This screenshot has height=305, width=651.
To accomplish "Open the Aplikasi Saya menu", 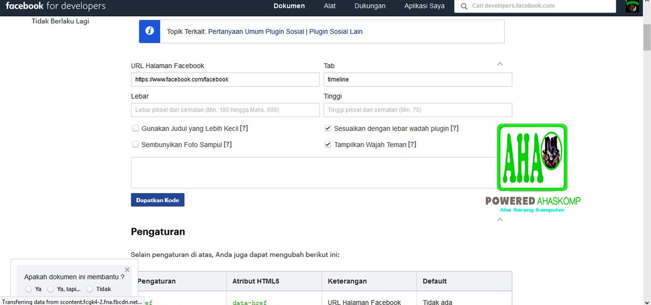I will click(x=424, y=6).
